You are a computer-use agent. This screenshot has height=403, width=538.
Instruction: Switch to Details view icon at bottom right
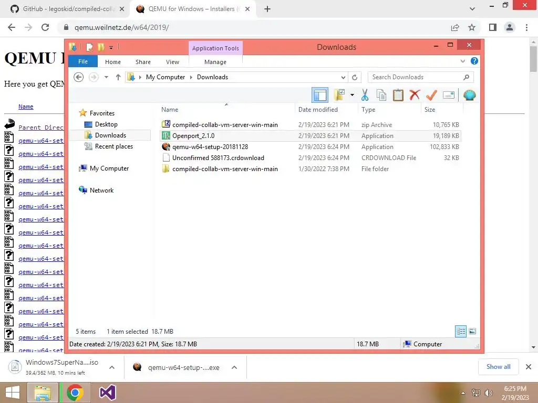(461, 331)
